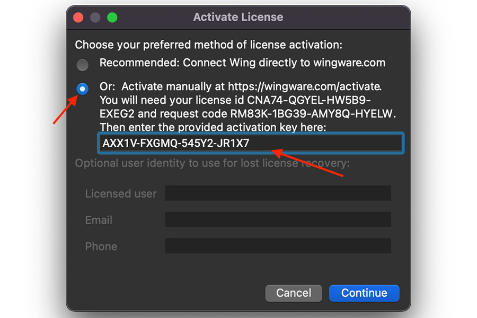Click the 'Optional user identity' heading text

[x=213, y=163]
